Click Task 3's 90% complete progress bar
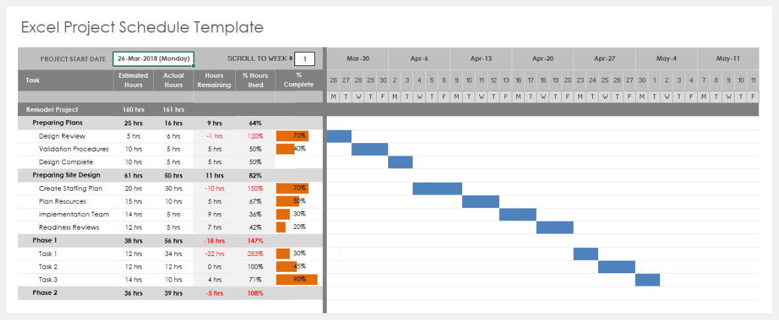The width and height of the screenshot is (779, 320). (x=296, y=280)
